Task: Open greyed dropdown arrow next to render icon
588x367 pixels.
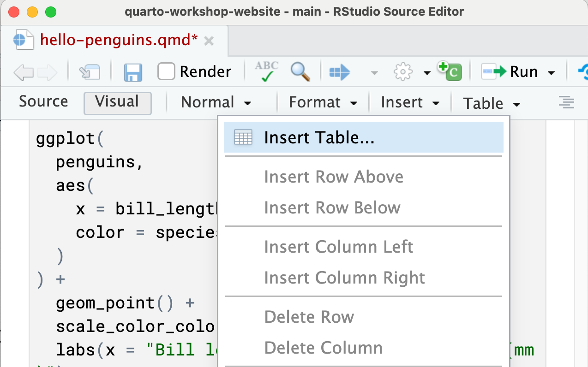Action: click(x=374, y=72)
